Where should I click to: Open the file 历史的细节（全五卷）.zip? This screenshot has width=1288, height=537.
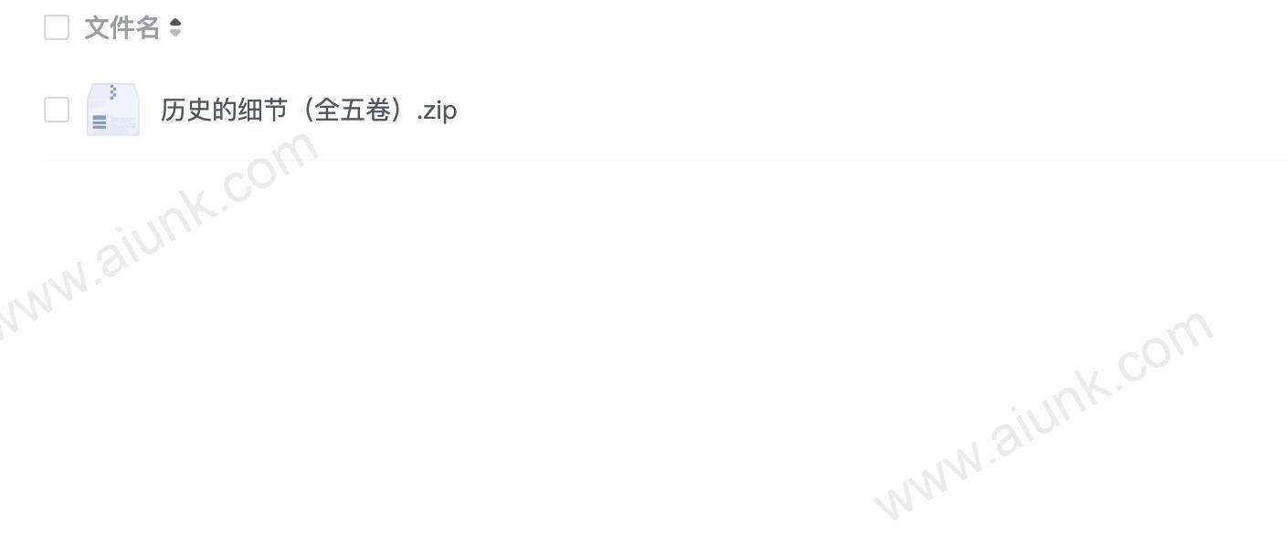[x=309, y=111]
